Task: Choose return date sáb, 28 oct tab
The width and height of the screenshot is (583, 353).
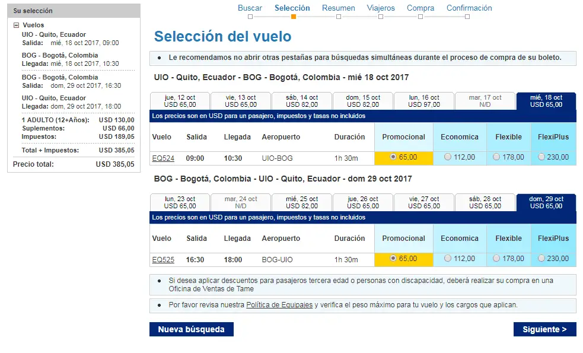Action: coord(485,202)
